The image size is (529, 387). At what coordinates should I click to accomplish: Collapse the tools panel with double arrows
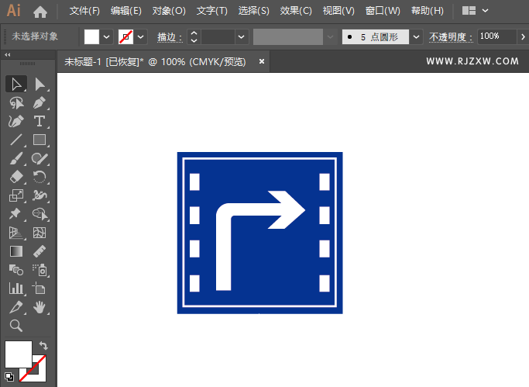tap(8, 55)
